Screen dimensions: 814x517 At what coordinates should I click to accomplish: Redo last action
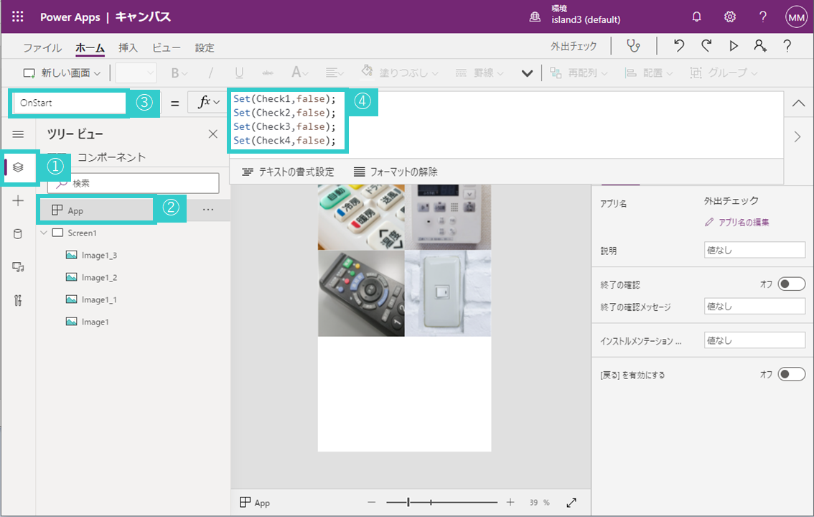tap(706, 46)
